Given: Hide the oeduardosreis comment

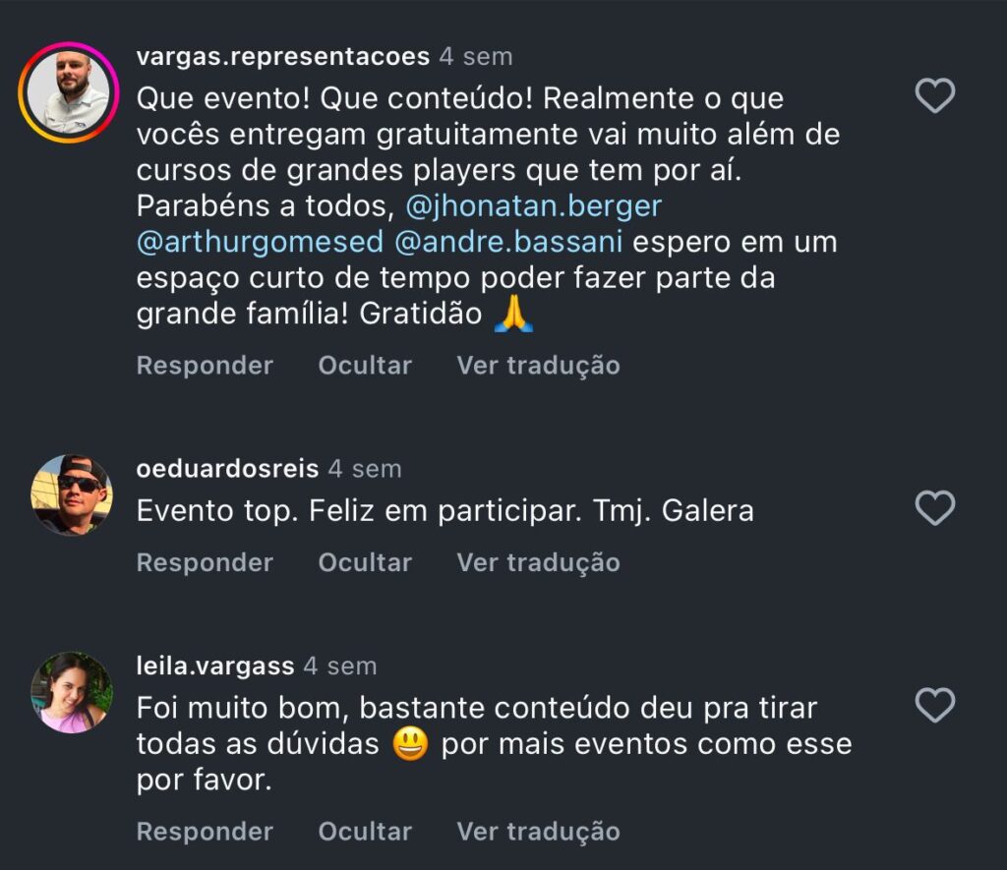Looking at the screenshot, I should coord(365,562).
